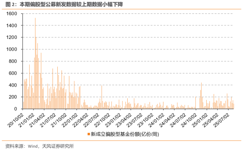Click the 400 y-axis label
Viewport: 243px width, 150px height.
13,85
